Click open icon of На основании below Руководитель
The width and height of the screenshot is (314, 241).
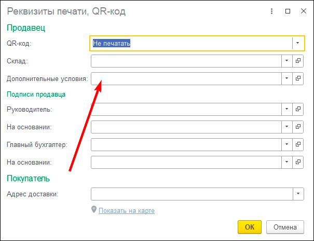[298, 127]
